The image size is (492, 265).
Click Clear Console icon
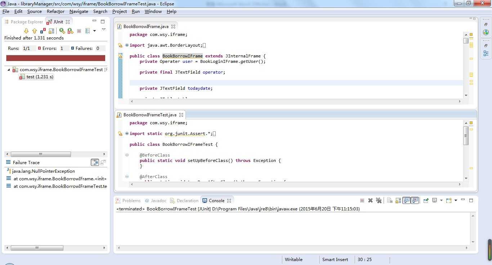tap(389, 200)
